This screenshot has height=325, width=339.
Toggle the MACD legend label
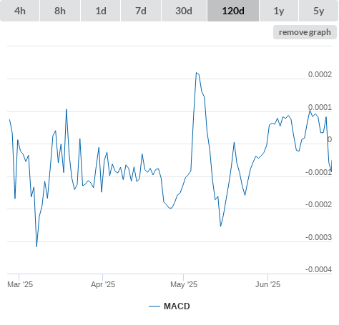pyautogui.click(x=177, y=306)
